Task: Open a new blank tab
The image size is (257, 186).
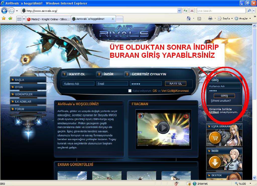Action: coord(119,19)
